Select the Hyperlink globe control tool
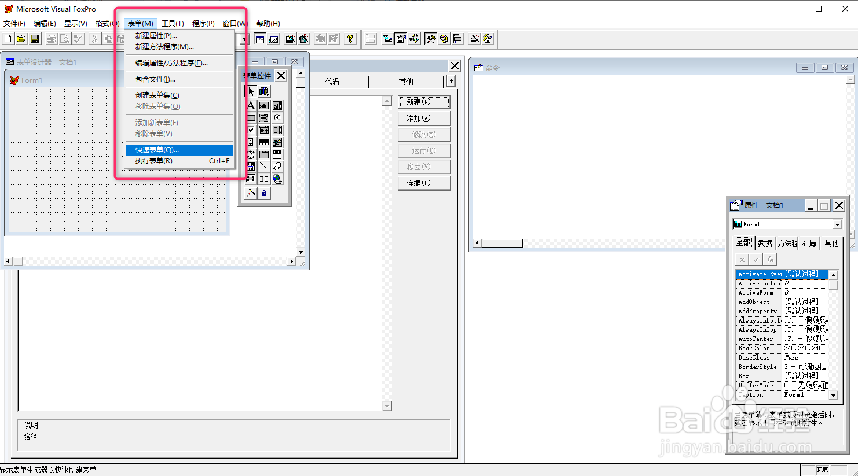This screenshot has width=858, height=476. [277, 179]
